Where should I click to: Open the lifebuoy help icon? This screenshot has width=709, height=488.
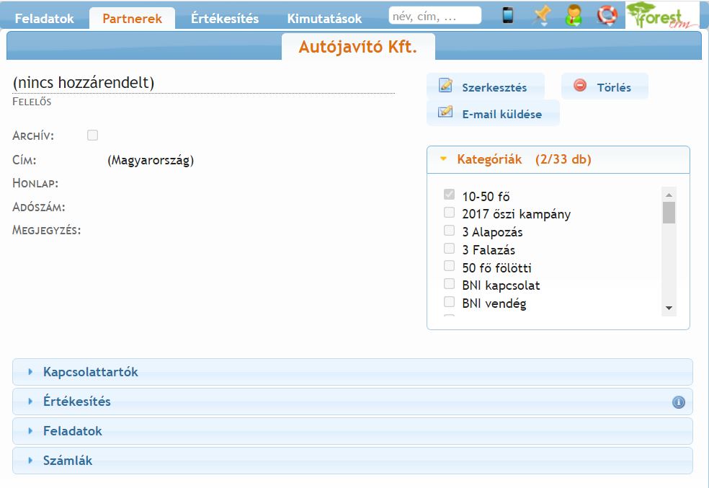click(x=607, y=16)
